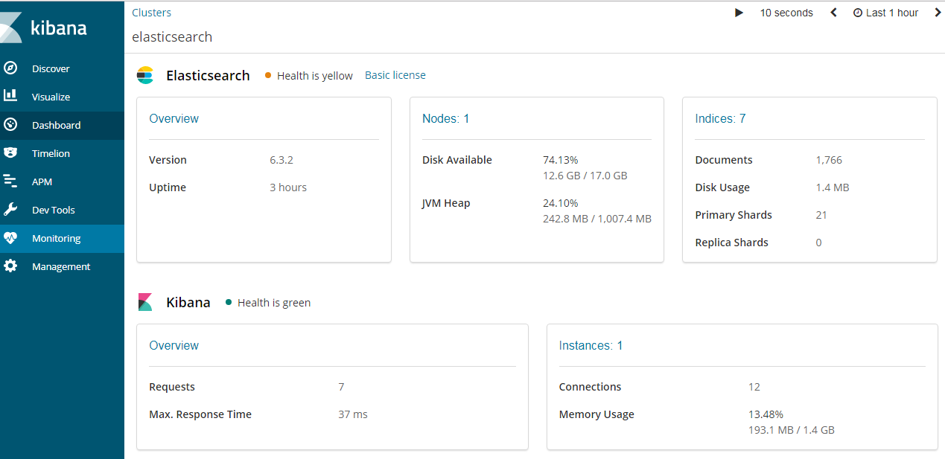Click the APM icon in sidebar
This screenshot has height=459, width=945.
click(10, 182)
